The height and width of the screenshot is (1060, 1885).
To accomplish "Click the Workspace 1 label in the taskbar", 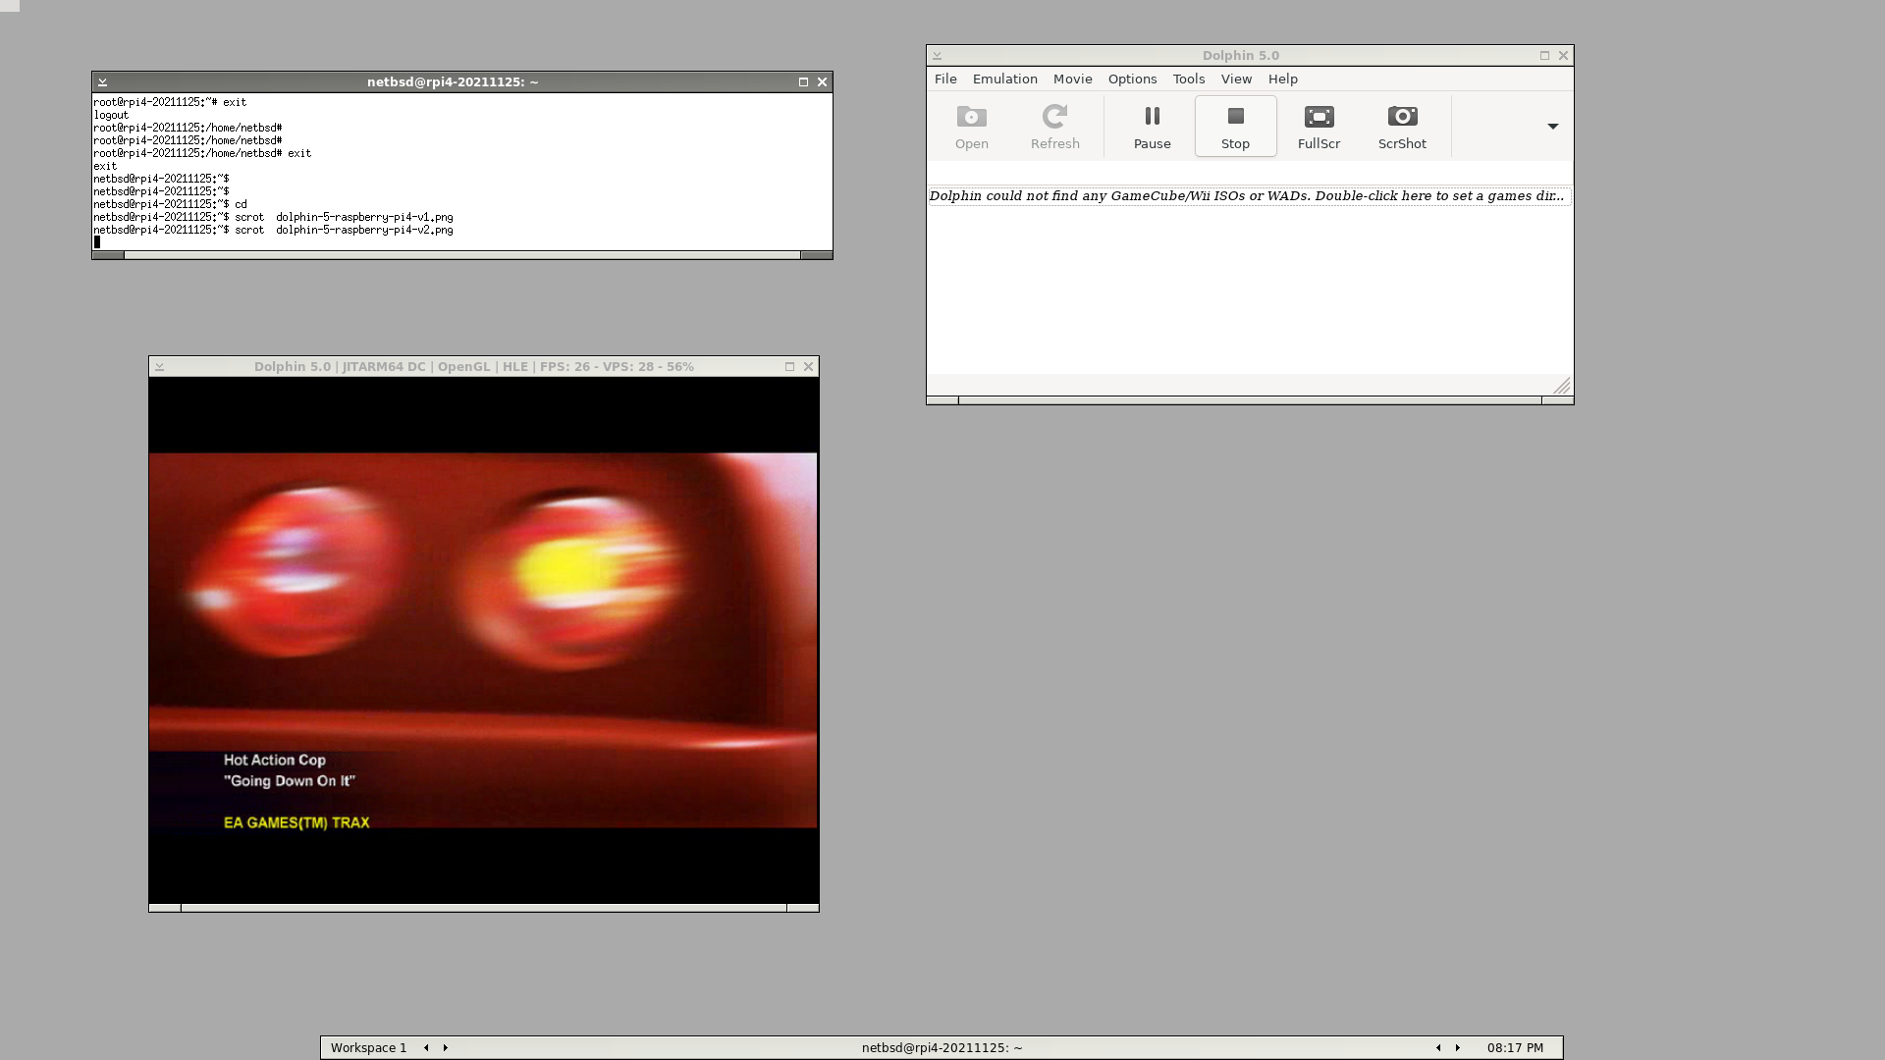I will coord(368,1048).
